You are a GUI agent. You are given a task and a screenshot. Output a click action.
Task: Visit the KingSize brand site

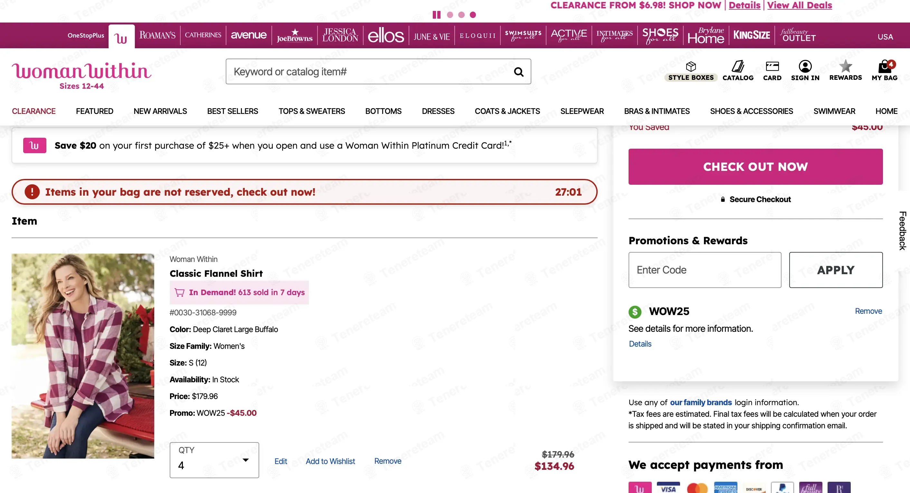[752, 35]
